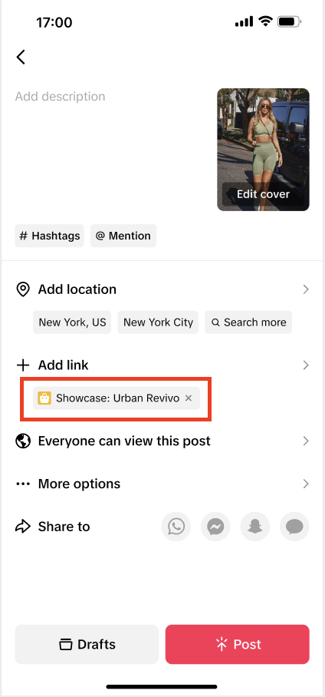This screenshot has width=325, height=697.
Task: Tap the location pin icon
Action: coord(23,289)
